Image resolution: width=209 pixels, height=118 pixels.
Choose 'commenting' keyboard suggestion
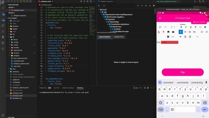click(197, 83)
